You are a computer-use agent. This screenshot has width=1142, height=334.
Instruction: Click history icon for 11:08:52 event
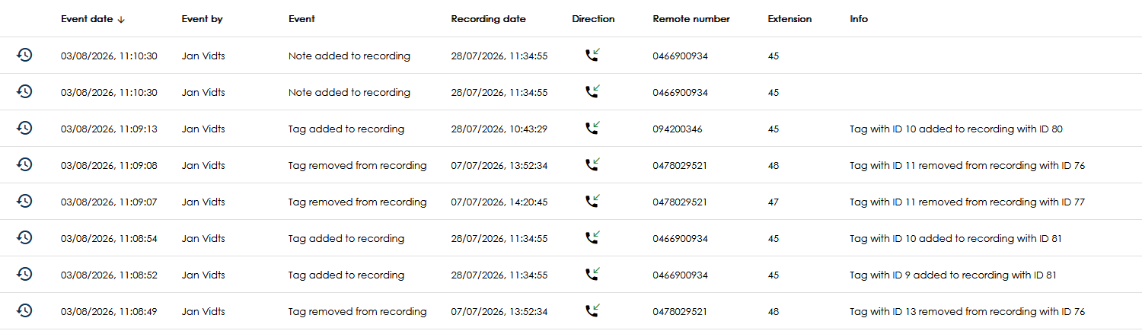24,275
